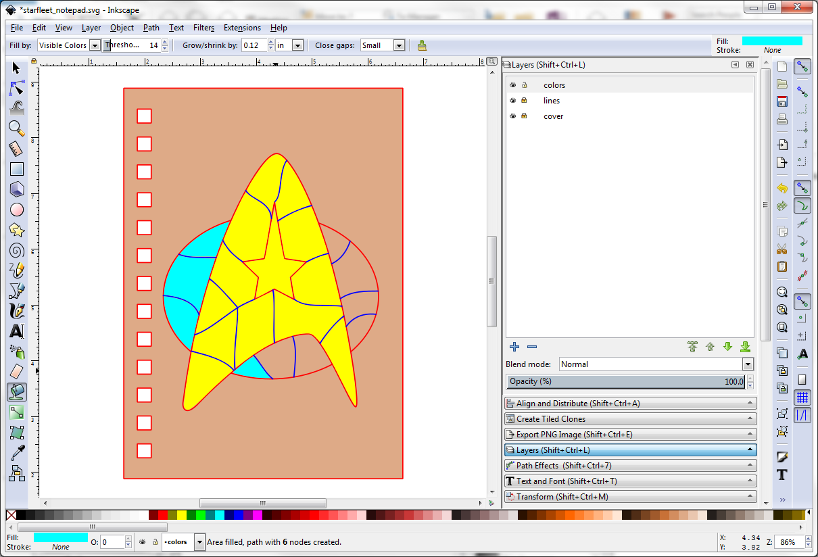Image resolution: width=818 pixels, height=557 pixels.
Task: Click the Cut scissors icon
Action: tap(782, 248)
